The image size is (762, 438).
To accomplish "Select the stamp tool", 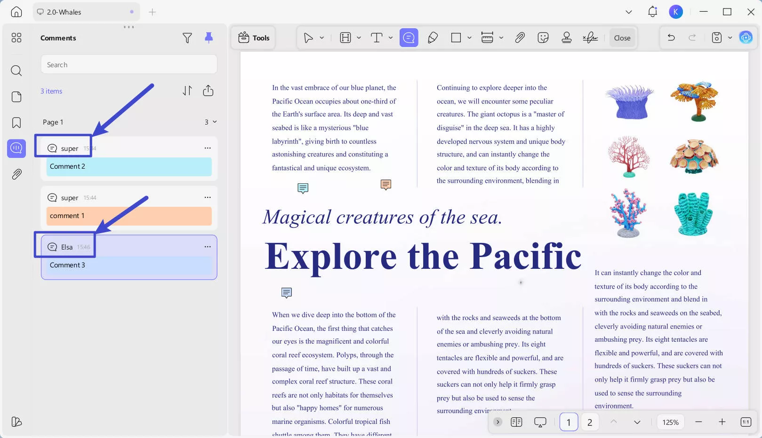I will point(567,38).
